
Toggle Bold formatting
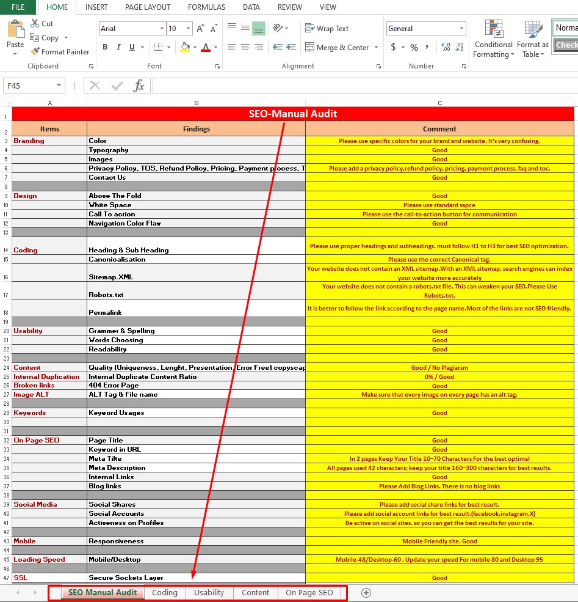105,47
